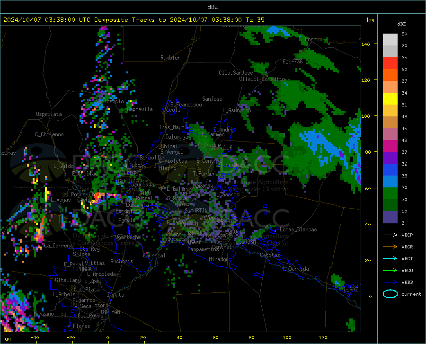
Task: Click the '80' tick on the vertical km axis
Action: click(368, 152)
